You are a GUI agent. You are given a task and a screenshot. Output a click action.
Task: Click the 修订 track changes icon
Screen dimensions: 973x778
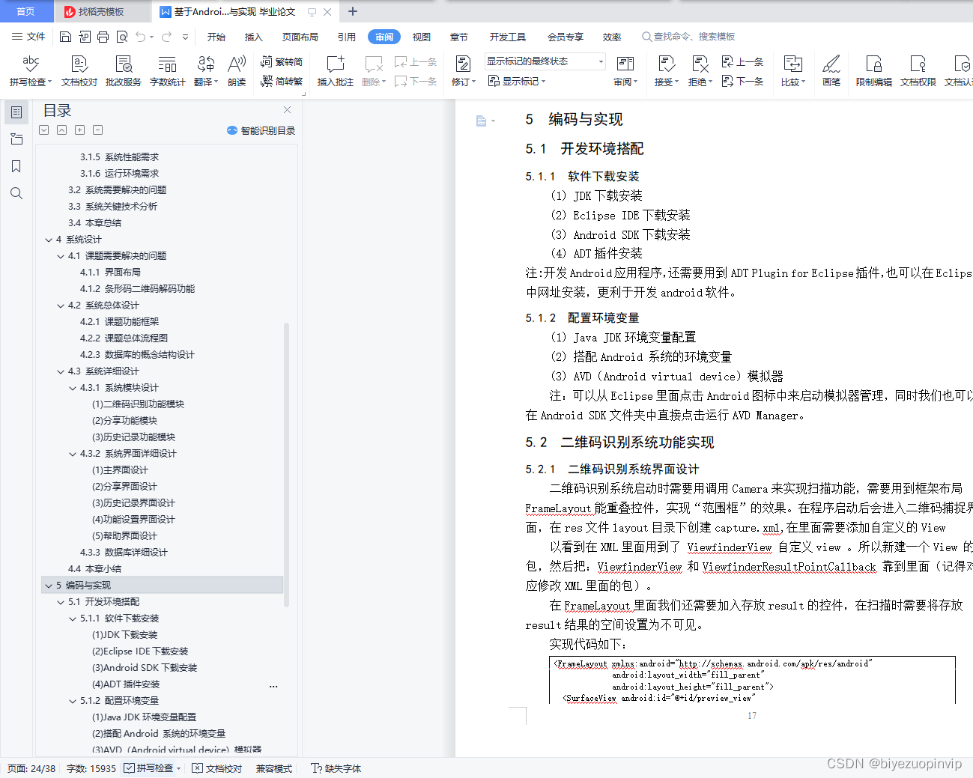[x=463, y=64]
